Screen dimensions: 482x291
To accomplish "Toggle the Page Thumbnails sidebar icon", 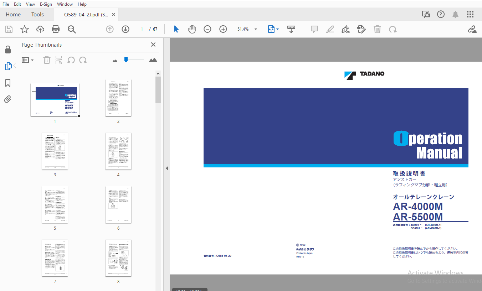I will pyautogui.click(x=8, y=66).
